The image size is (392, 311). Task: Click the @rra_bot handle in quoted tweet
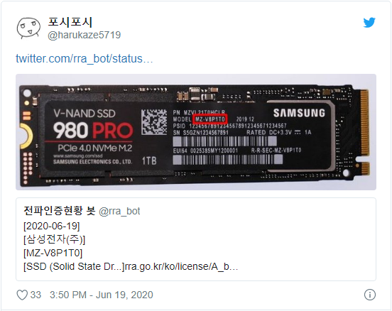[119, 212]
